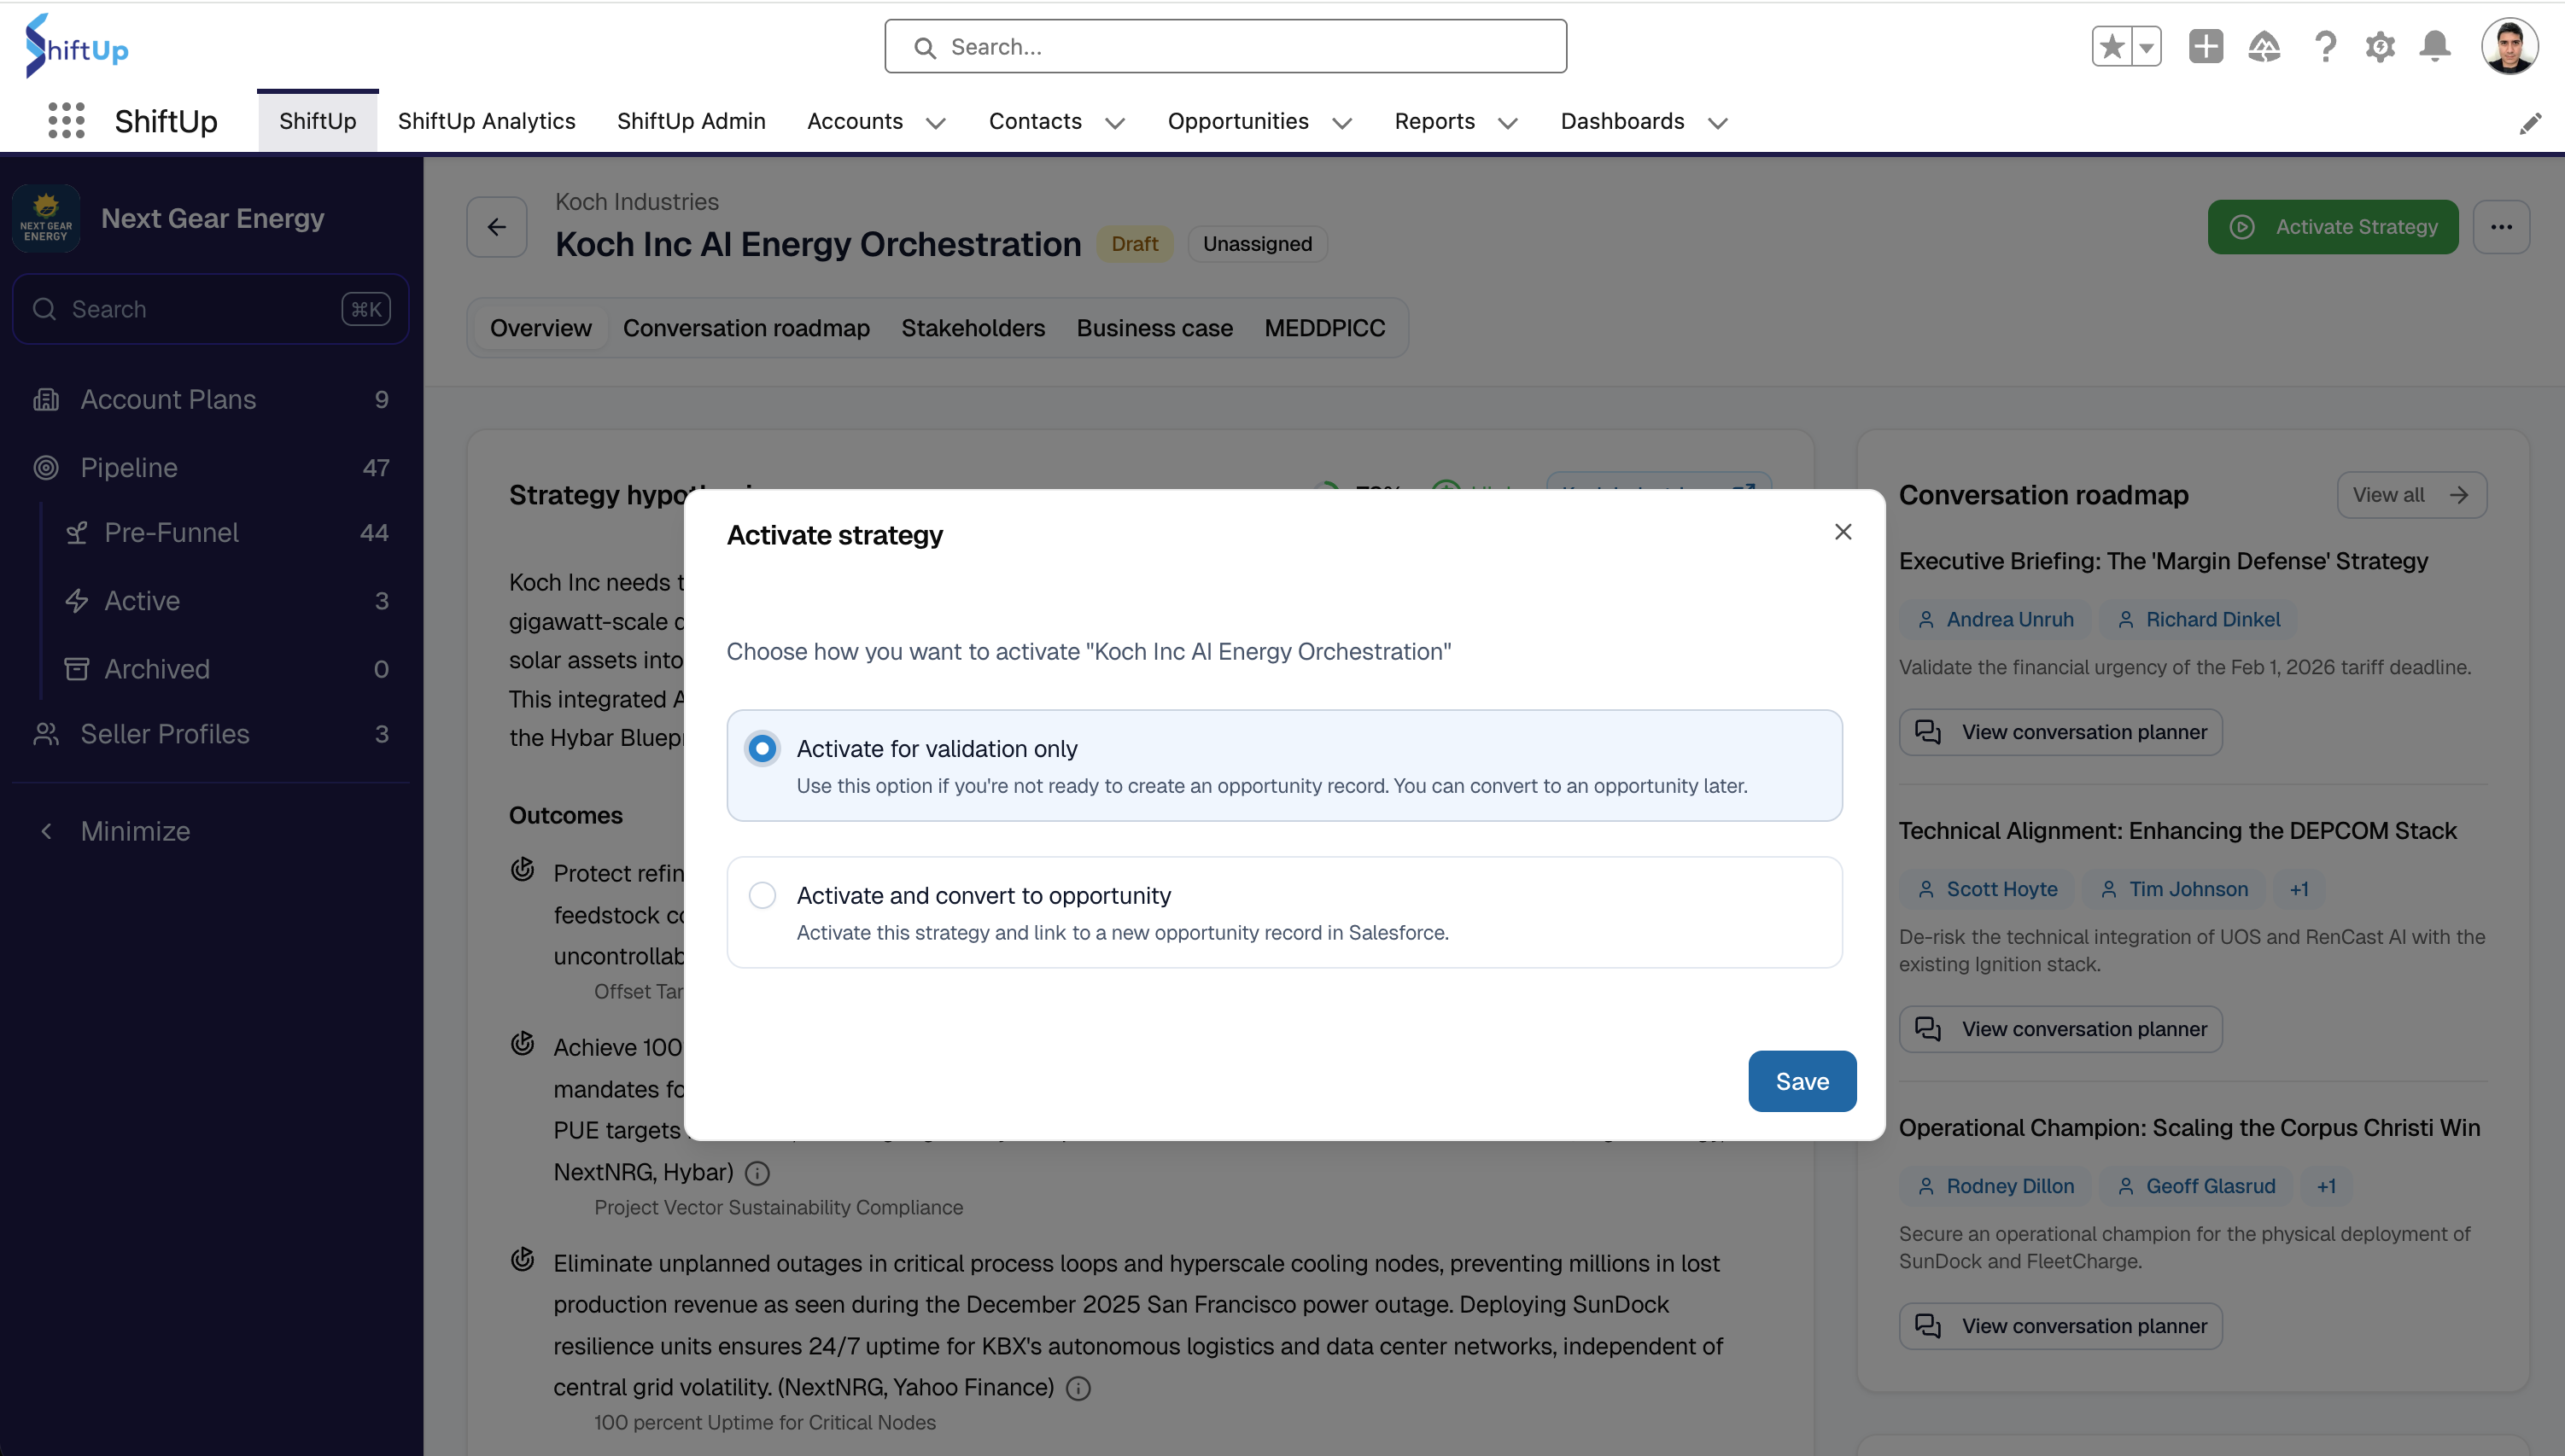The width and height of the screenshot is (2565, 1456).
Task: Click the notifications bell icon
Action: pos(2434,47)
